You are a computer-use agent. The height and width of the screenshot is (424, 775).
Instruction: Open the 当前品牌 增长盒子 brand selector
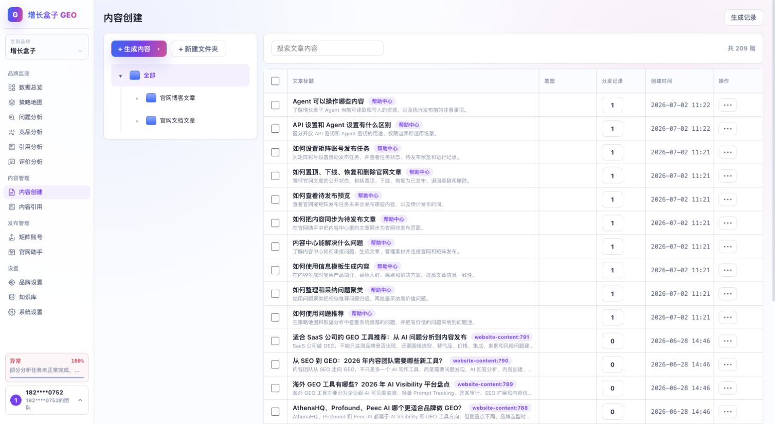tap(47, 47)
